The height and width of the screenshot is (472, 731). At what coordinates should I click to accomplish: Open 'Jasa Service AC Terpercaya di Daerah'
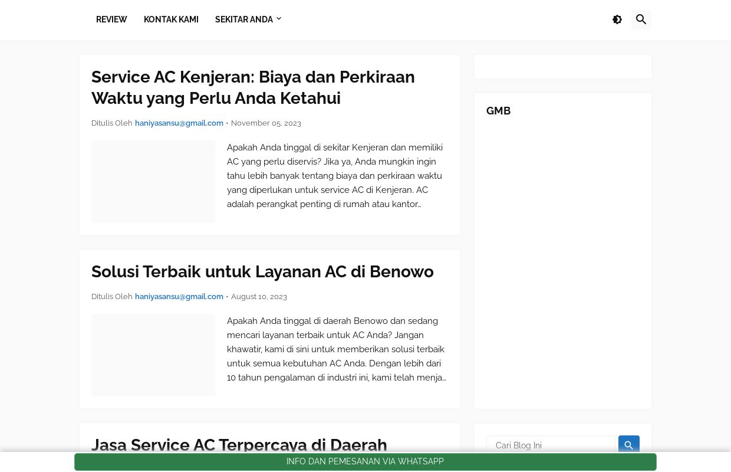click(x=239, y=445)
